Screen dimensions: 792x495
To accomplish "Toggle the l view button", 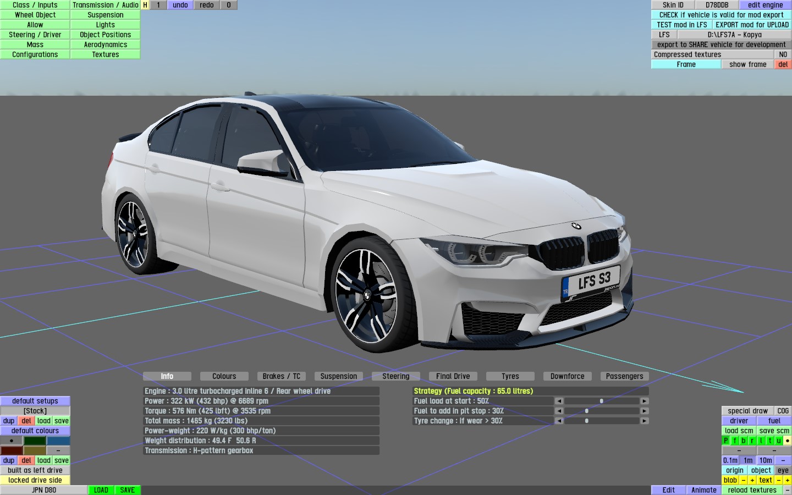I will tap(761, 441).
